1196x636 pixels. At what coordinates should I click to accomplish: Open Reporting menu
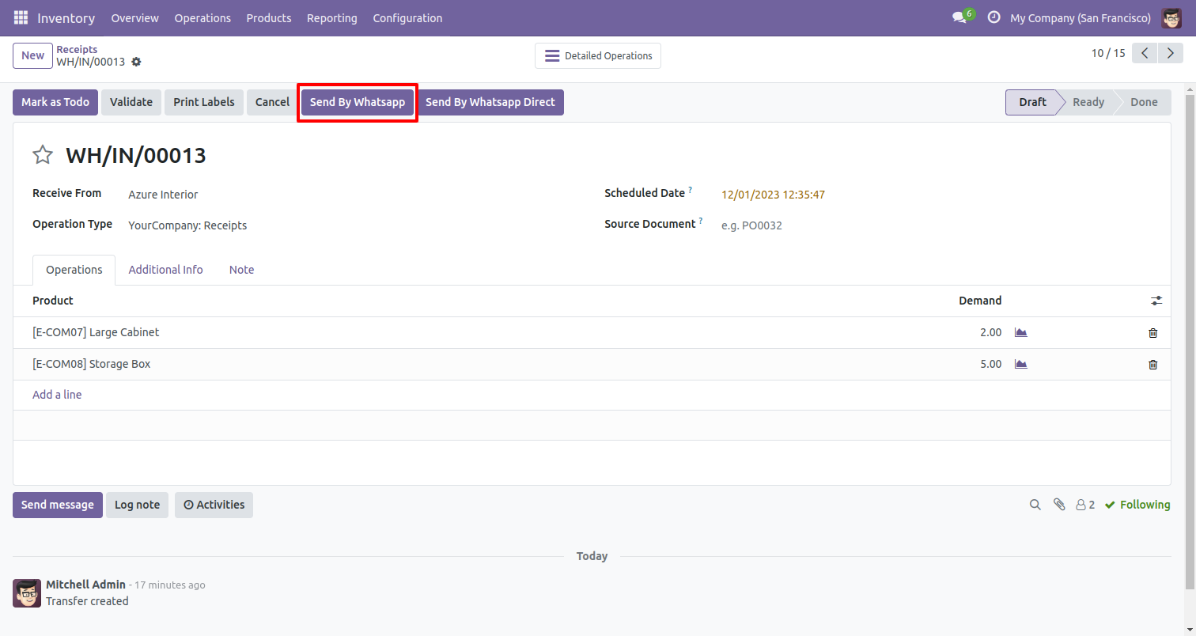pyautogui.click(x=331, y=17)
